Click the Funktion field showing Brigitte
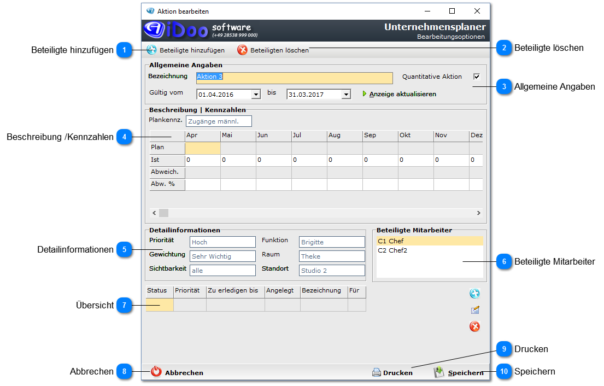The image size is (604, 386). 332,242
